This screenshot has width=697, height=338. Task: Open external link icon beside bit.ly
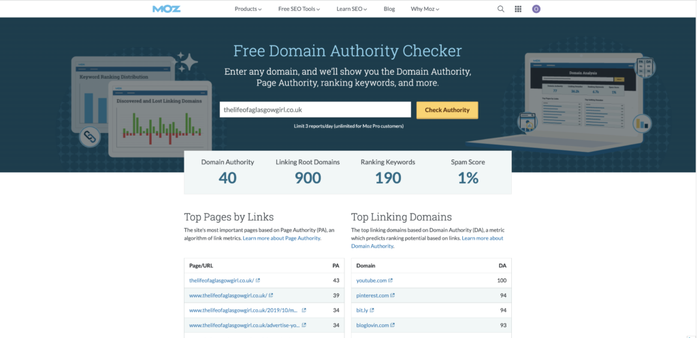[372, 310]
